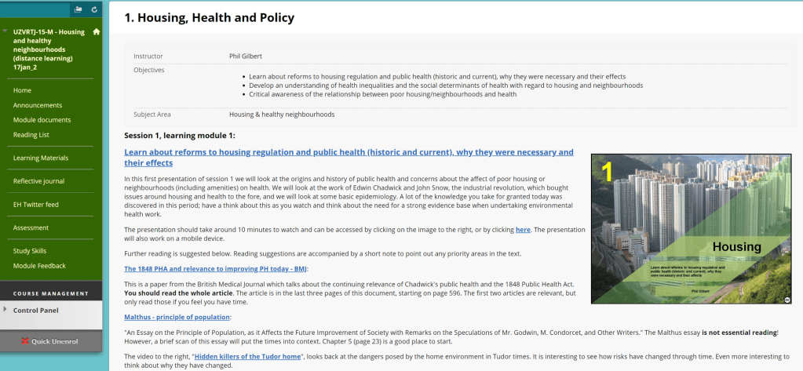Screen dimensions: 803x371
Task: Open the Reflective journal menu item
Action: coord(38,181)
